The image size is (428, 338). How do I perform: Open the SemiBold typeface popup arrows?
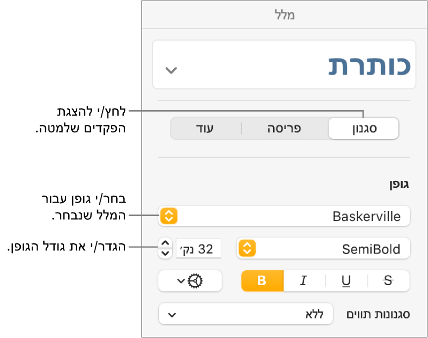click(x=246, y=249)
